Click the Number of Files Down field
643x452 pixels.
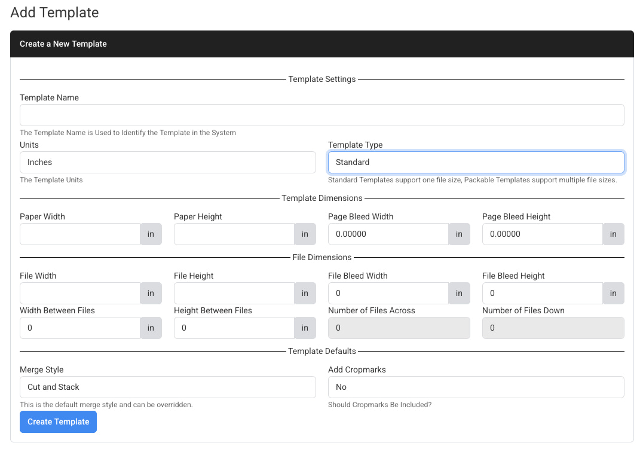point(553,328)
